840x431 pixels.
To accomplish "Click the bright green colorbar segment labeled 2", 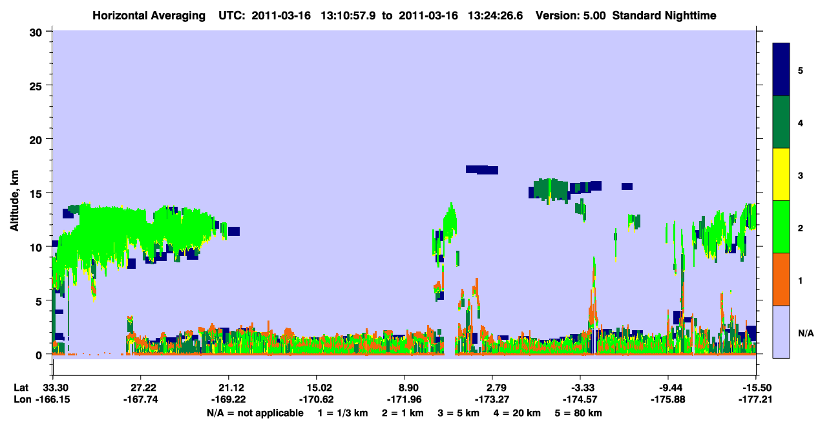I will 781,227.
